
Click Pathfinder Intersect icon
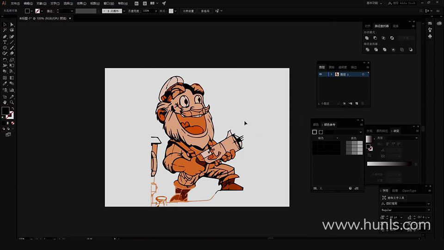383,38
